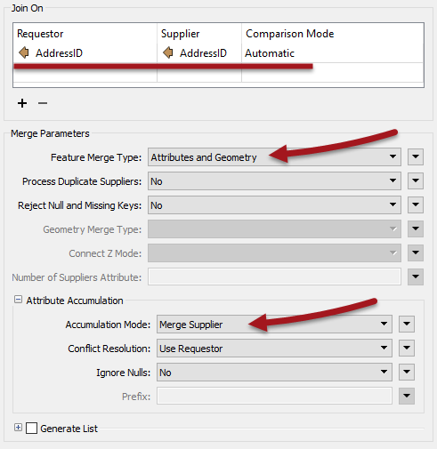The image size is (437, 449).
Task: Open options arrow beside Conflict Resolution
Action: coord(407,348)
